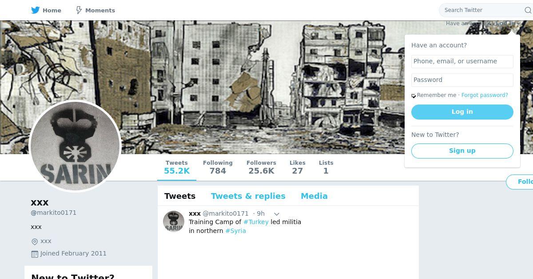Click the small avatar beside the tweet
Image resolution: width=533 pixels, height=279 pixels.
pos(174,221)
